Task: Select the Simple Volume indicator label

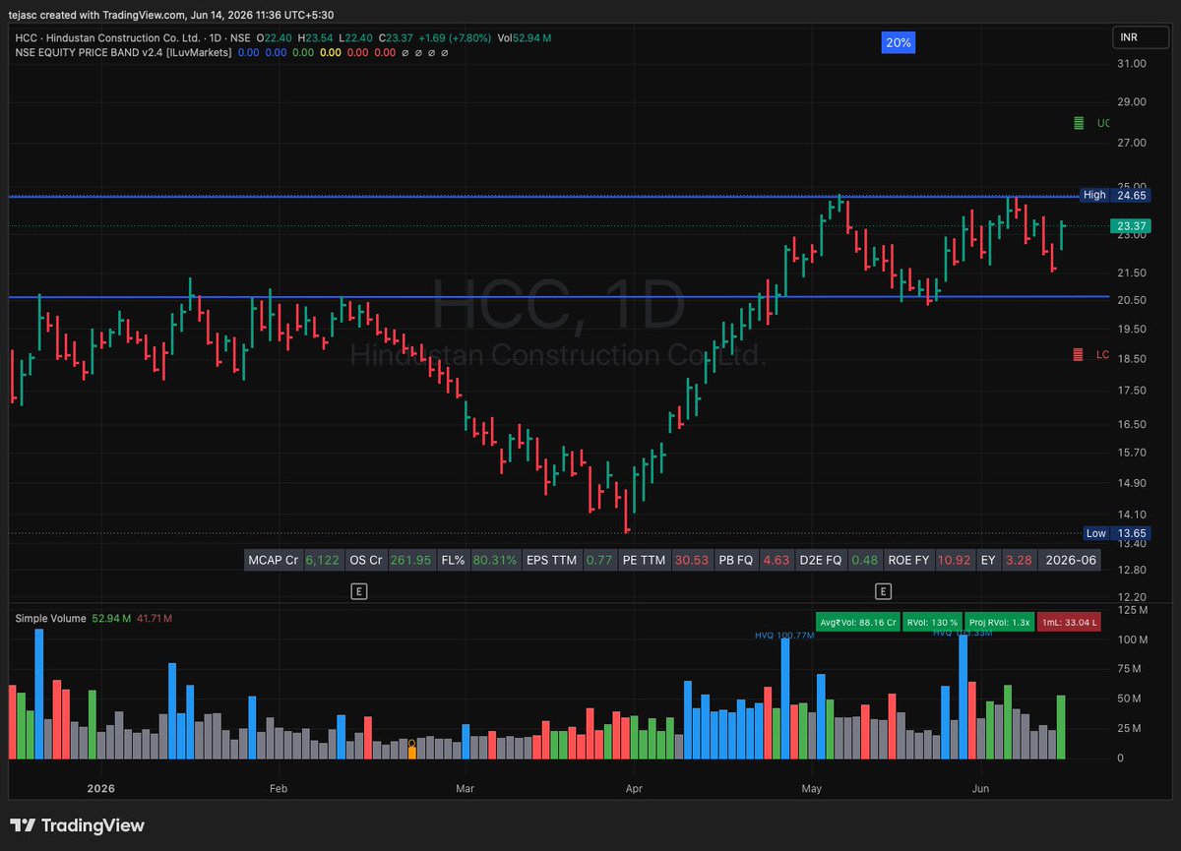Action: pos(49,618)
